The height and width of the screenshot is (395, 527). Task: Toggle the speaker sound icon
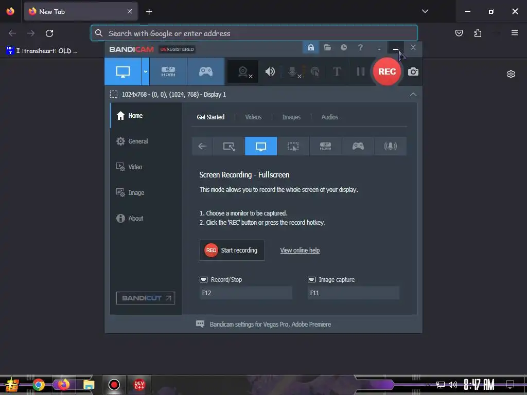270,71
